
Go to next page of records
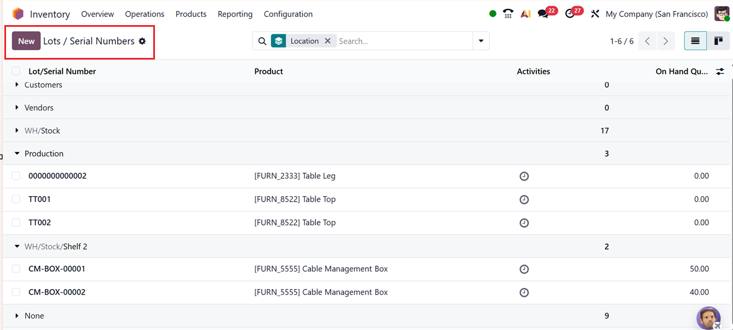666,40
